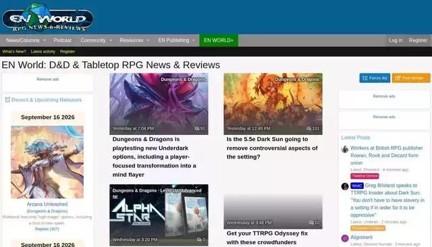432x247 pixels.
Task: Open Rowan, Rook and Decard union thread
Action: coord(386,156)
